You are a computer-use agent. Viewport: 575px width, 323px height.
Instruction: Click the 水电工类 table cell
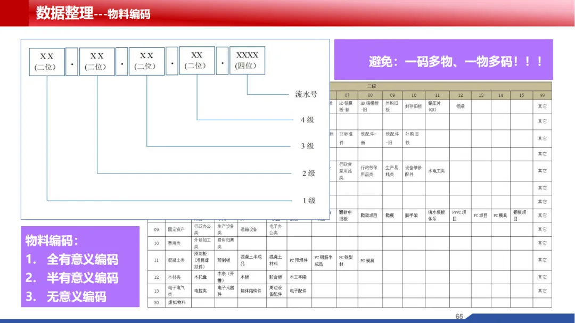coord(436,171)
